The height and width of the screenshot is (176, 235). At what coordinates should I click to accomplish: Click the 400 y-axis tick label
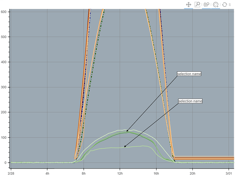[x=4, y=62]
